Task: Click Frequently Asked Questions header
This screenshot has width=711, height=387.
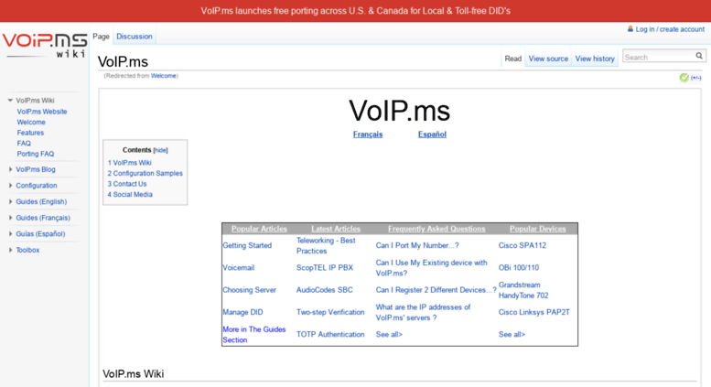Action: [x=436, y=229]
